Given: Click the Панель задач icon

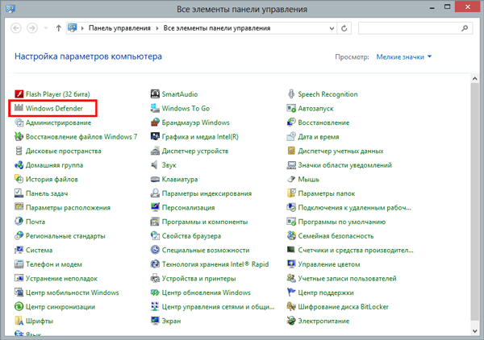Looking at the screenshot, I should (x=19, y=193).
